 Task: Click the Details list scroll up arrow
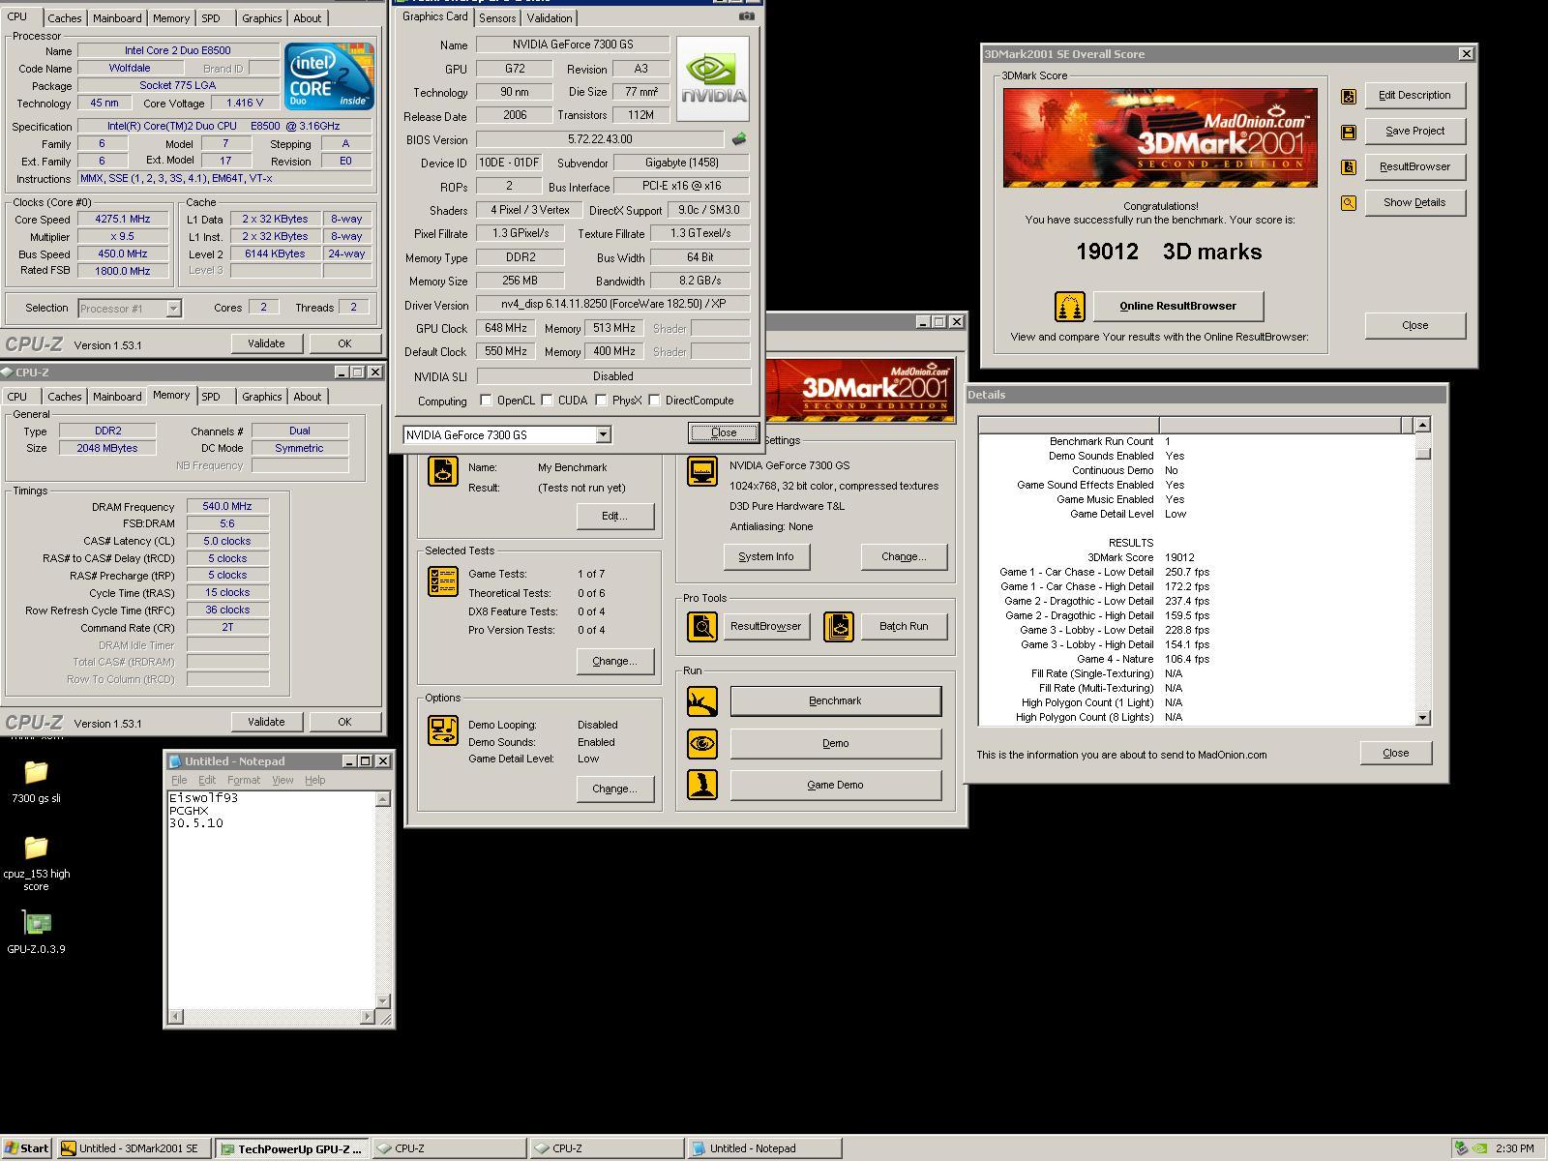click(1422, 425)
